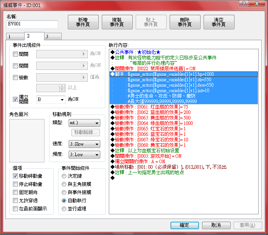Select 變數操作 [0061: 红血瓶的效果]=75 line
The height and width of the screenshot is (235, 268).
coord(184,107)
